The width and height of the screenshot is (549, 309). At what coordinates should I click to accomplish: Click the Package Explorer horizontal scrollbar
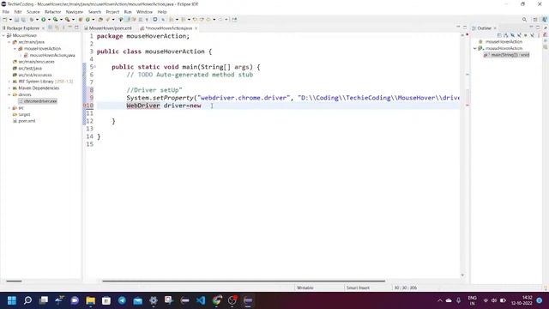14,281
